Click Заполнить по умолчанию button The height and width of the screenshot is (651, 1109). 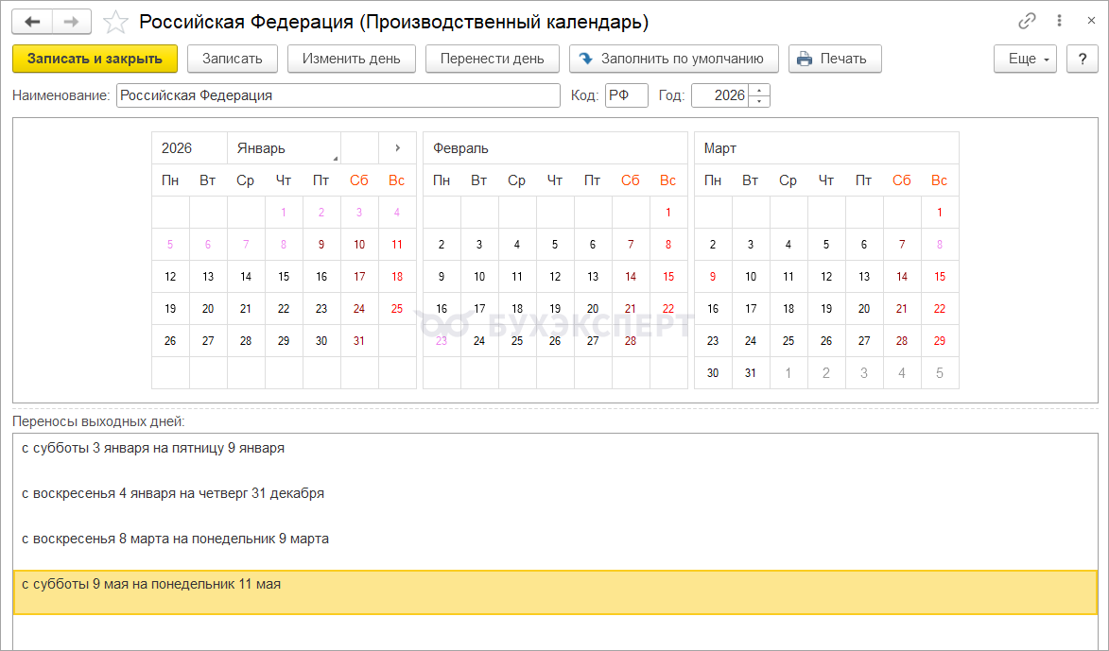coord(673,59)
